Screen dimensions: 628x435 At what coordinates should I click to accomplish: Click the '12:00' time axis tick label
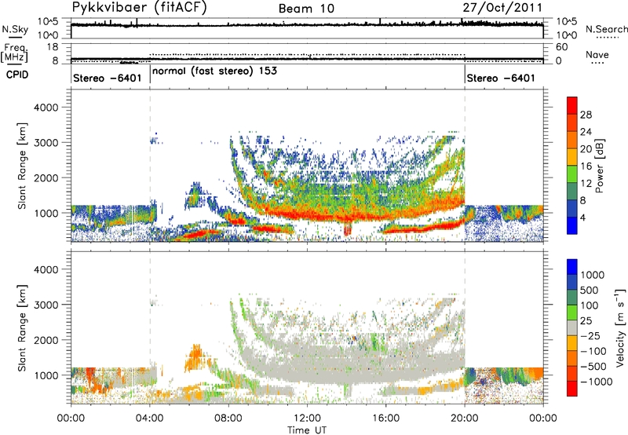pyautogui.click(x=307, y=419)
